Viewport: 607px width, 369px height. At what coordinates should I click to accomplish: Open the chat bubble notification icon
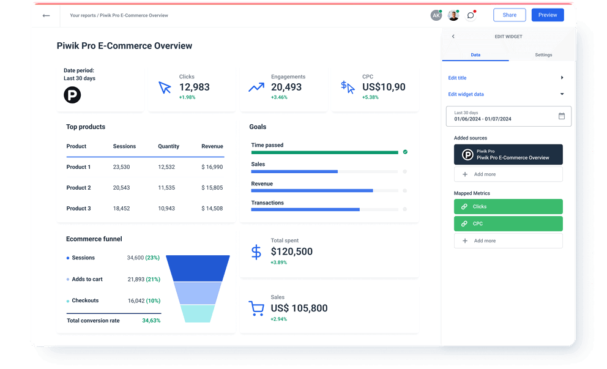click(x=471, y=15)
